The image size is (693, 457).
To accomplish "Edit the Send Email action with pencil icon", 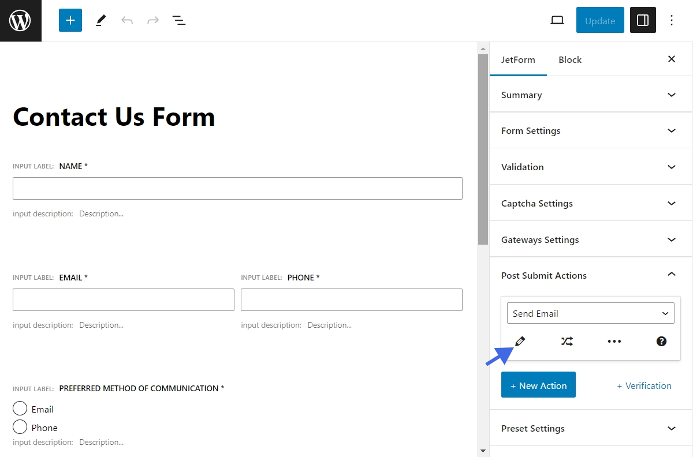I will (x=520, y=342).
